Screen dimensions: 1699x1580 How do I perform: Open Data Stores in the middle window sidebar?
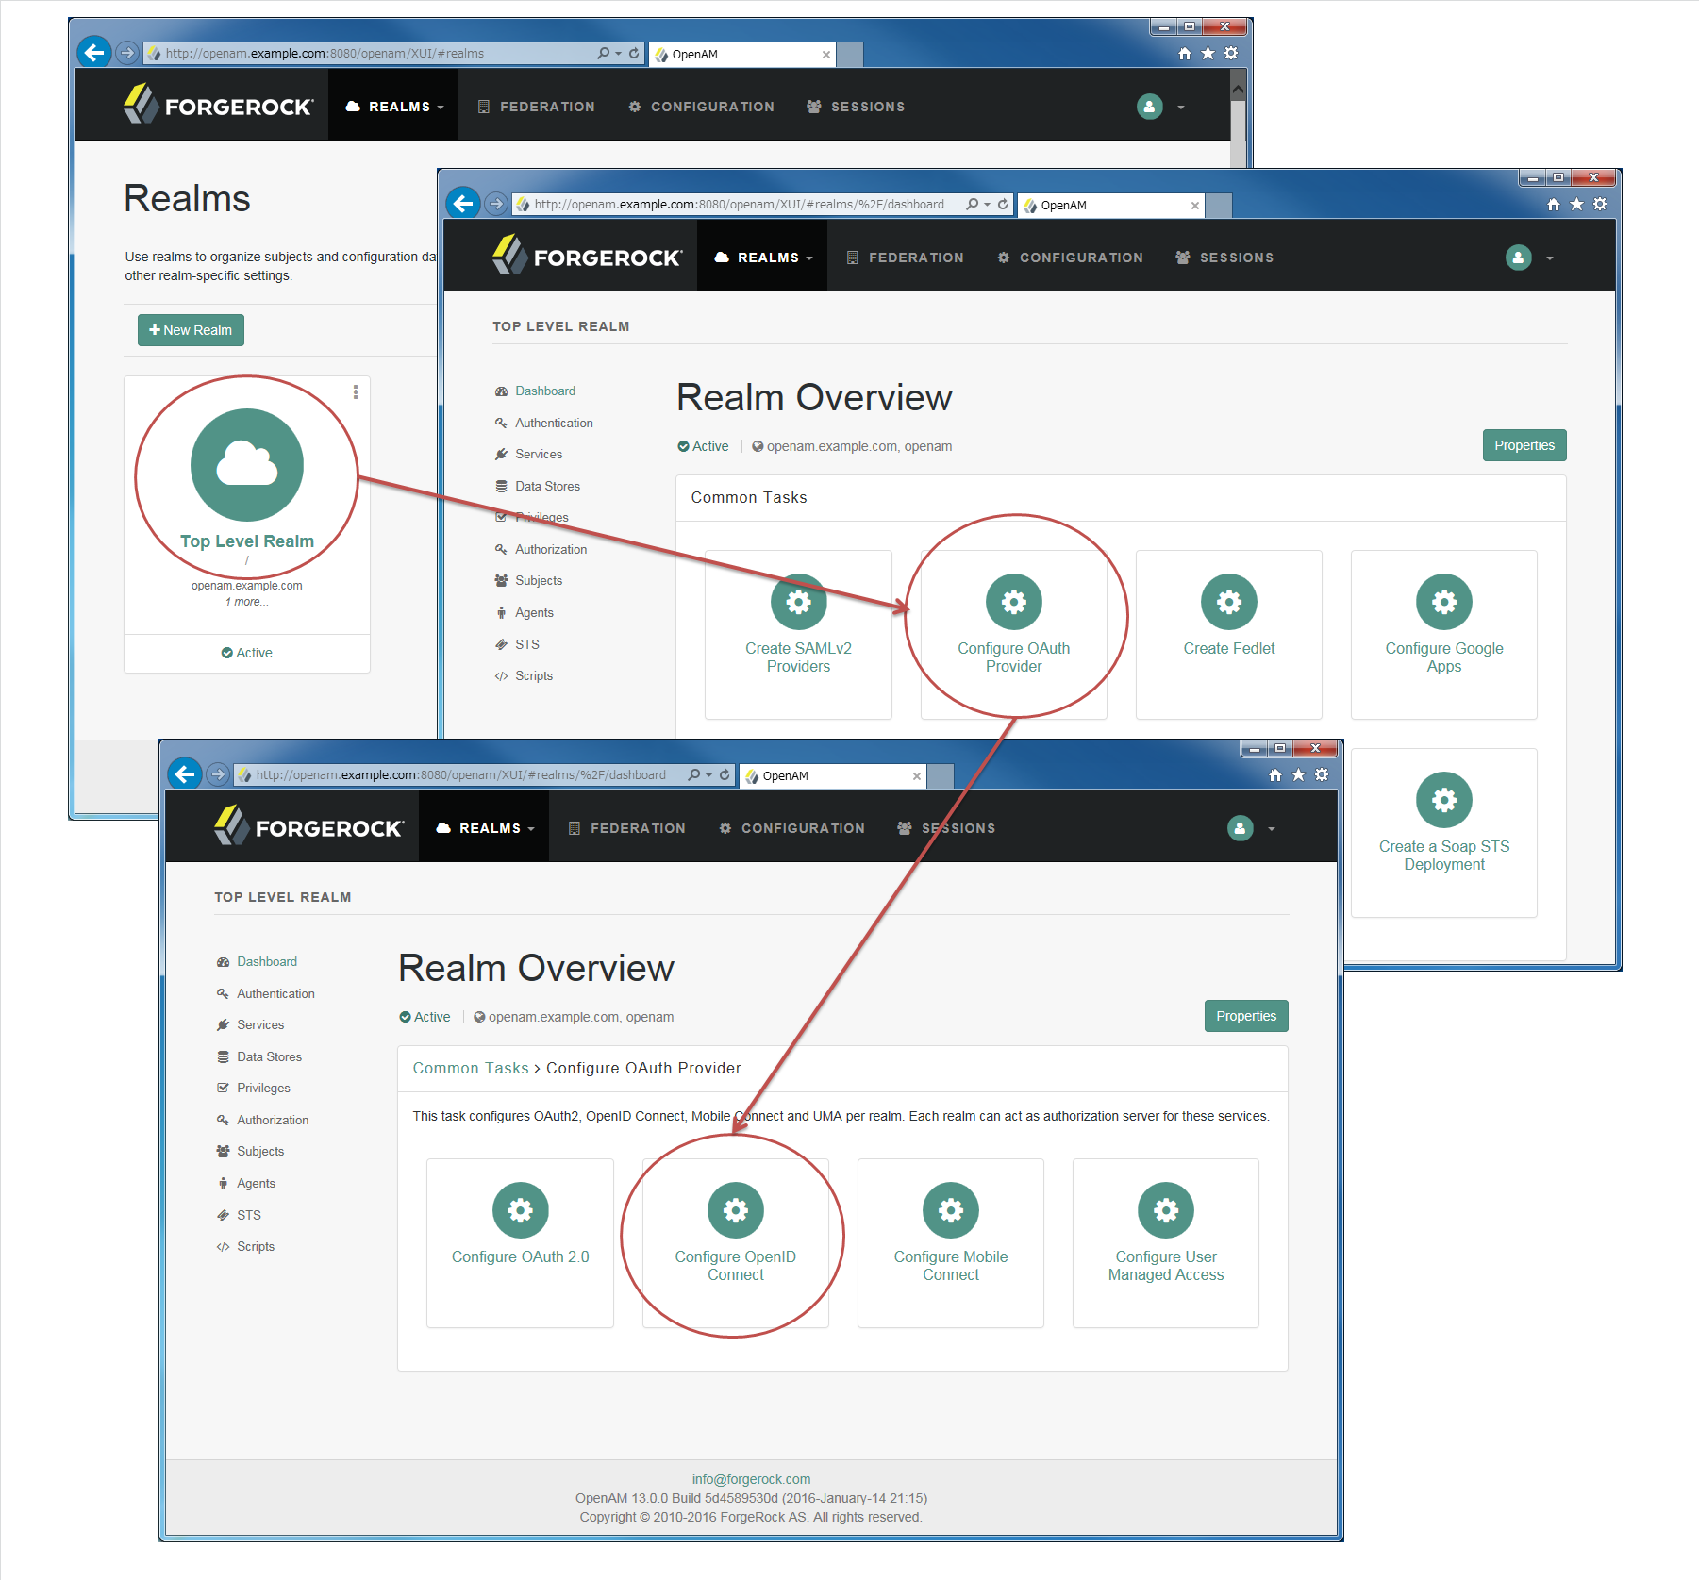click(548, 486)
